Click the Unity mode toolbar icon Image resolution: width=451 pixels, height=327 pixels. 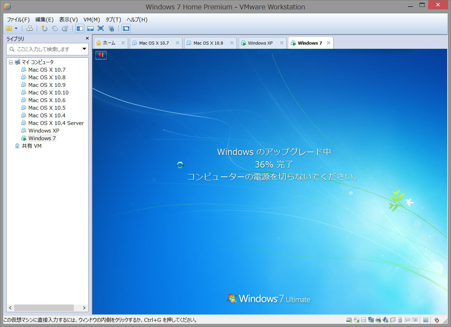coord(111,28)
